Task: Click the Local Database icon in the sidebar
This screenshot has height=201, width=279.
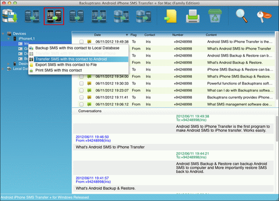Action: click(9, 69)
